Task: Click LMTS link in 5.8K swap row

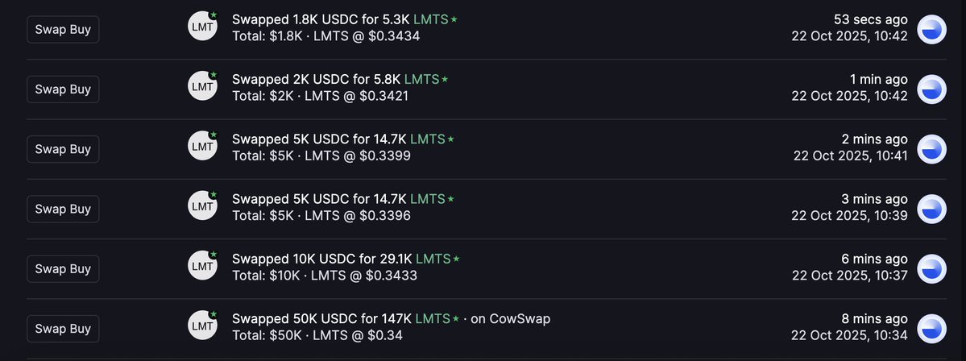Action: (x=421, y=79)
